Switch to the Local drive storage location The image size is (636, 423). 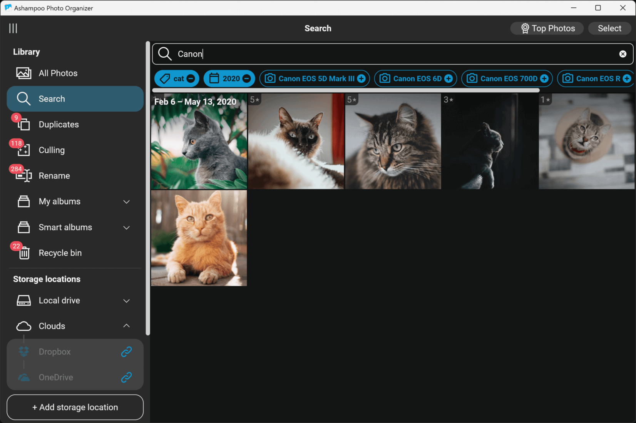[x=59, y=300]
